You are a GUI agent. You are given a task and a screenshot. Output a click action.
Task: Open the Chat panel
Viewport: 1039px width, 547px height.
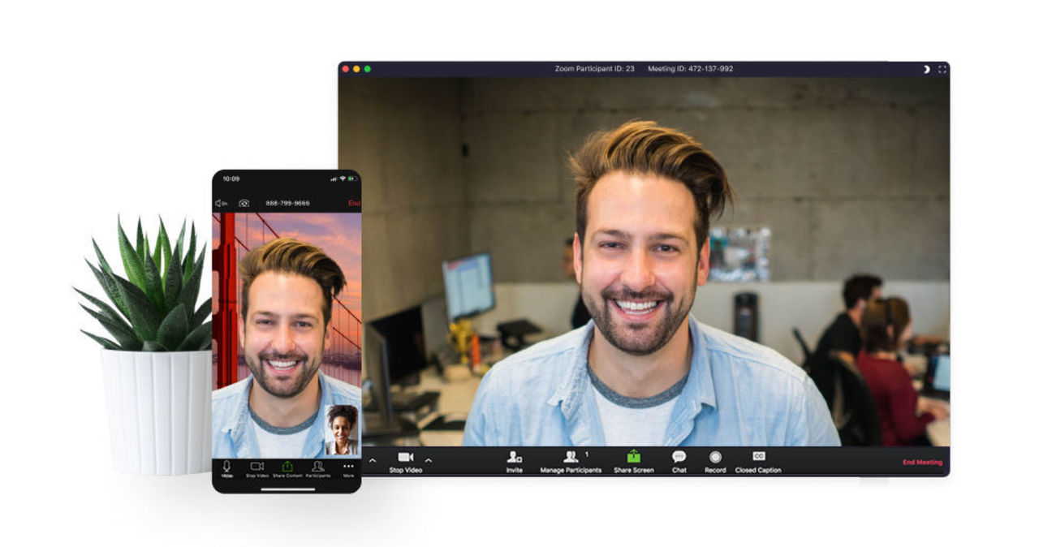click(679, 458)
